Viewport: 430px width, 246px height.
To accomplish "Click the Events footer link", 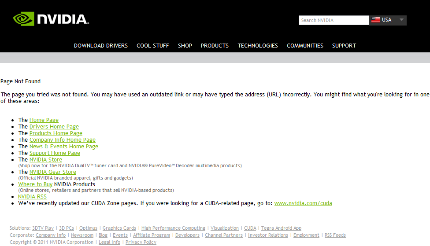I will pos(120,235).
